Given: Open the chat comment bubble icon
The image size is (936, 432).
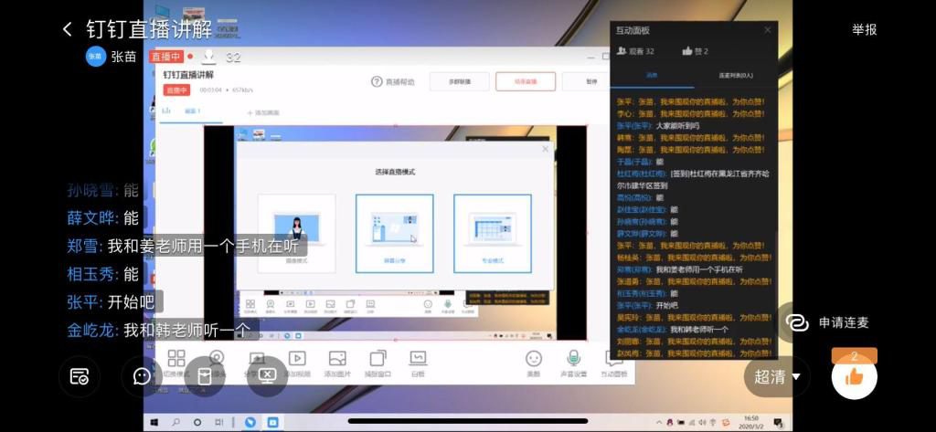Looking at the screenshot, I should click(143, 375).
